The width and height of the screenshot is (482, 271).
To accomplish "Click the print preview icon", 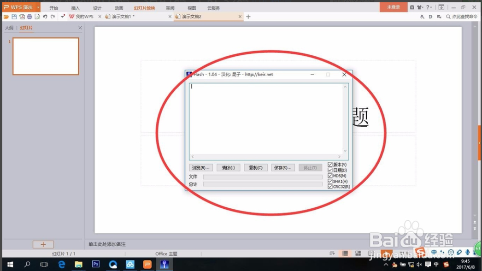I will (37, 17).
